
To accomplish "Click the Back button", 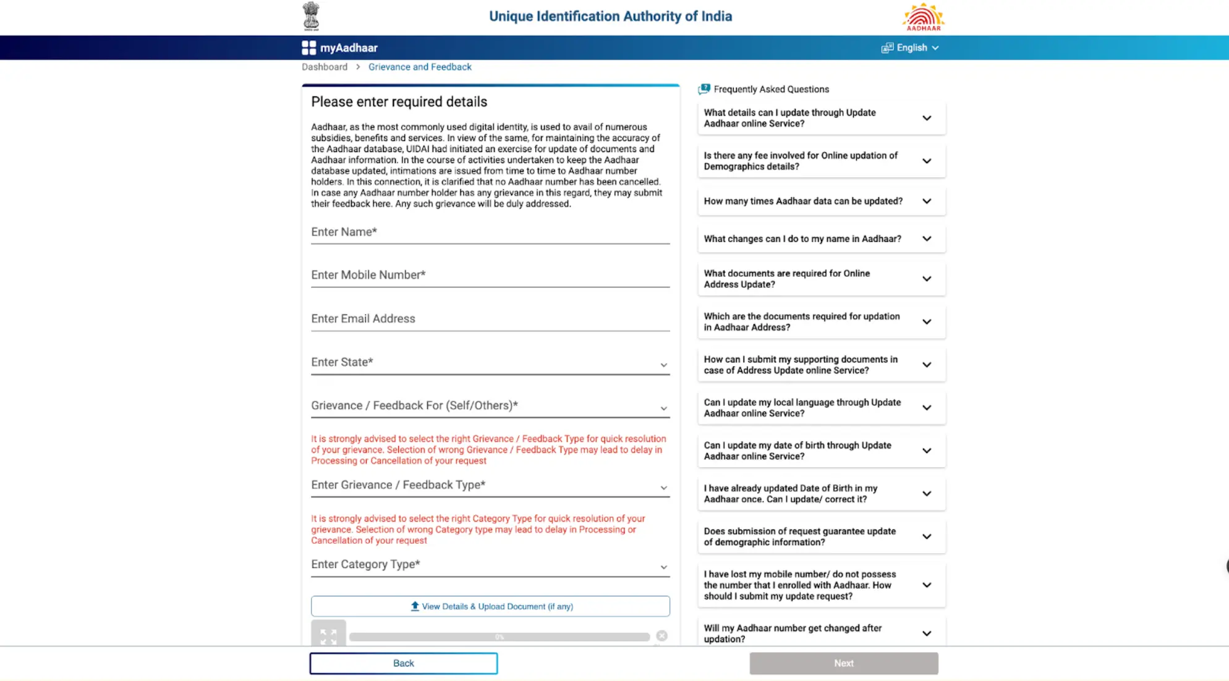I will 404,662.
